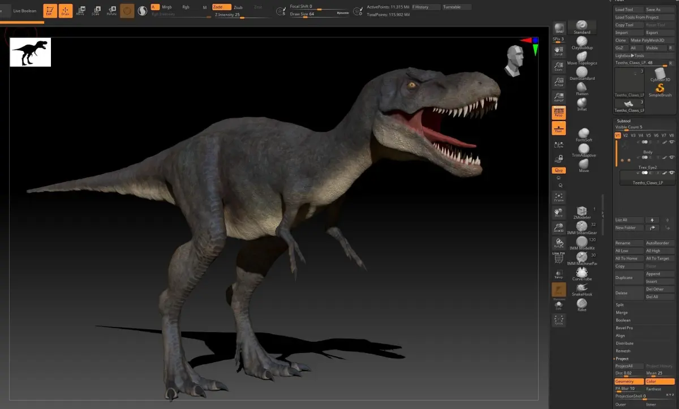Choose the CurveTube brush

582,274
